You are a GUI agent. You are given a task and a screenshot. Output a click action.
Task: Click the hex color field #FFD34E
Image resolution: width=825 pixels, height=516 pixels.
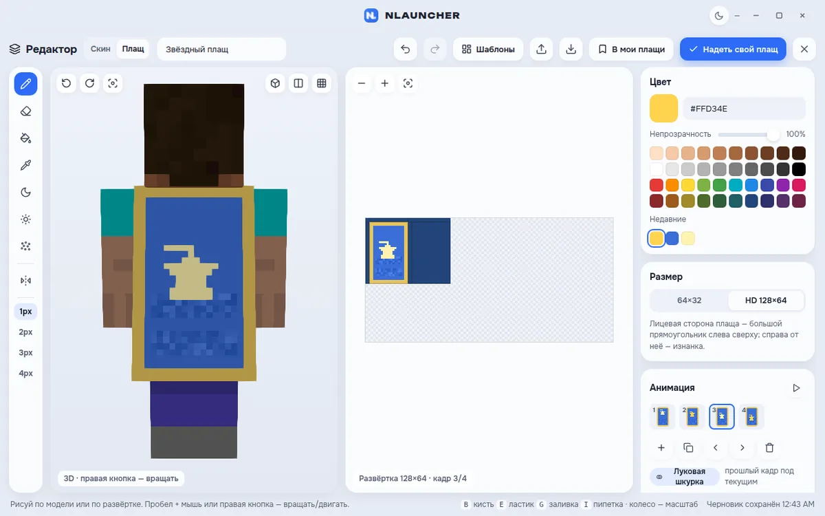click(744, 109)
